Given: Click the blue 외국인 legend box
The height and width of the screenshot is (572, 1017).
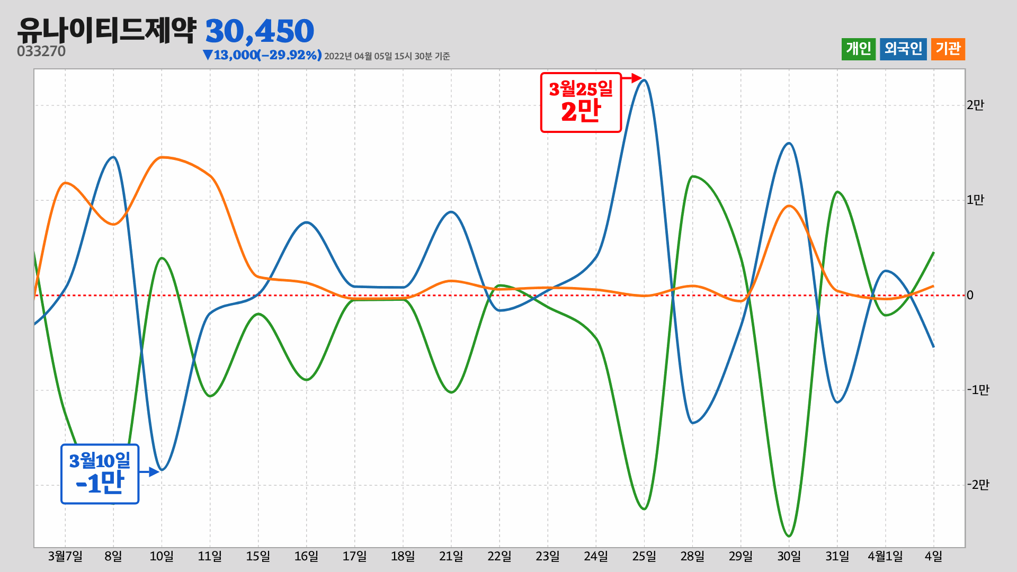Looking at the screenshot, I should coord(903,49).
